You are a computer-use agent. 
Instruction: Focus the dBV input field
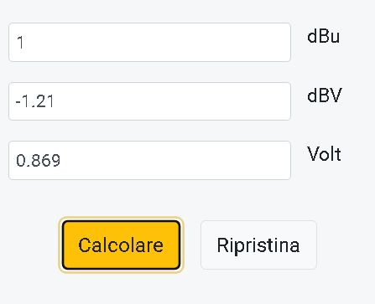pos(149,101)
